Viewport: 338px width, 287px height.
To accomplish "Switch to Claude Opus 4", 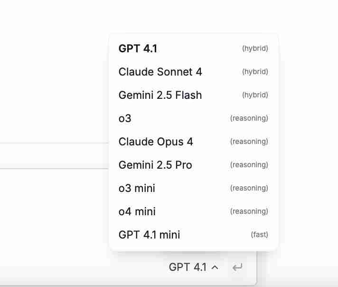I will click(156, 142).
